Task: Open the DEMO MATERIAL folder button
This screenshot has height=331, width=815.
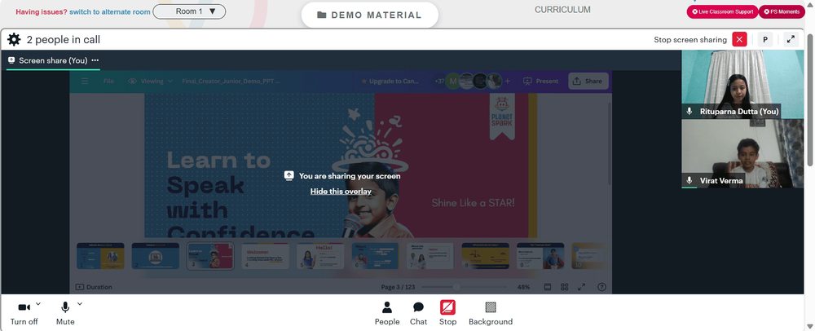Action: (369, 15)
